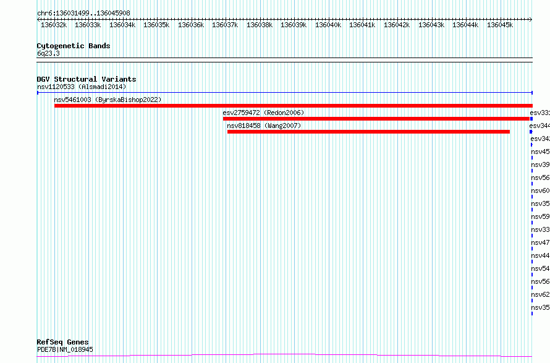Image resolution: width=550 pixels, height=363 pixels.
Task: Click the chr6:136031499..136045908 region label
Action: 83,13
